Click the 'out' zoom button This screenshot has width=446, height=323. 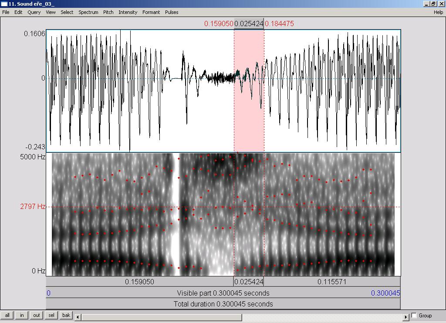coord(37,315)
